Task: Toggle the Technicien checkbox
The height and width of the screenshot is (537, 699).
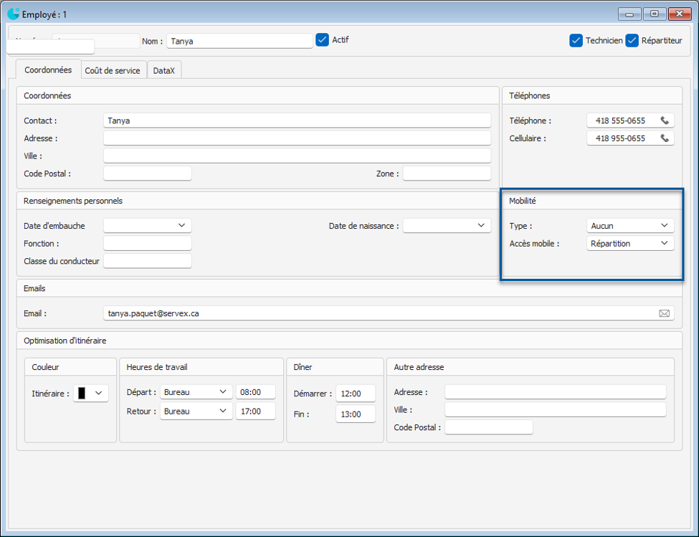Action: pos(576,41)
